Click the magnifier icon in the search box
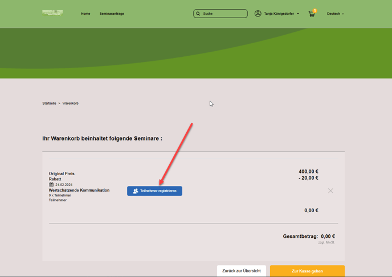 click(198, 14)
